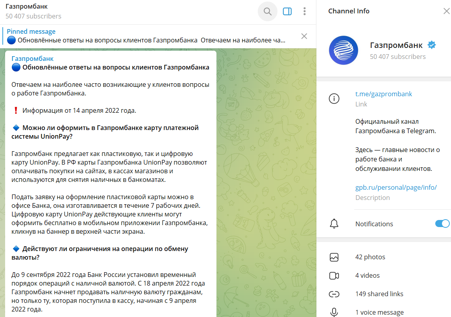
Task: Click the blue circle emoji in message heading
Action: 16,68
